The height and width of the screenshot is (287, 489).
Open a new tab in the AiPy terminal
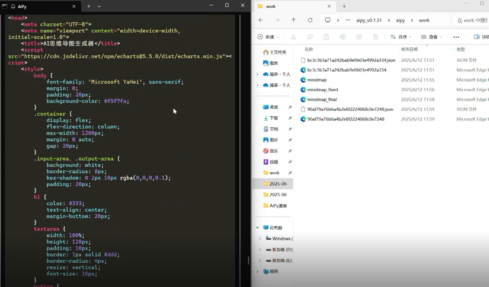coord(89,6)
